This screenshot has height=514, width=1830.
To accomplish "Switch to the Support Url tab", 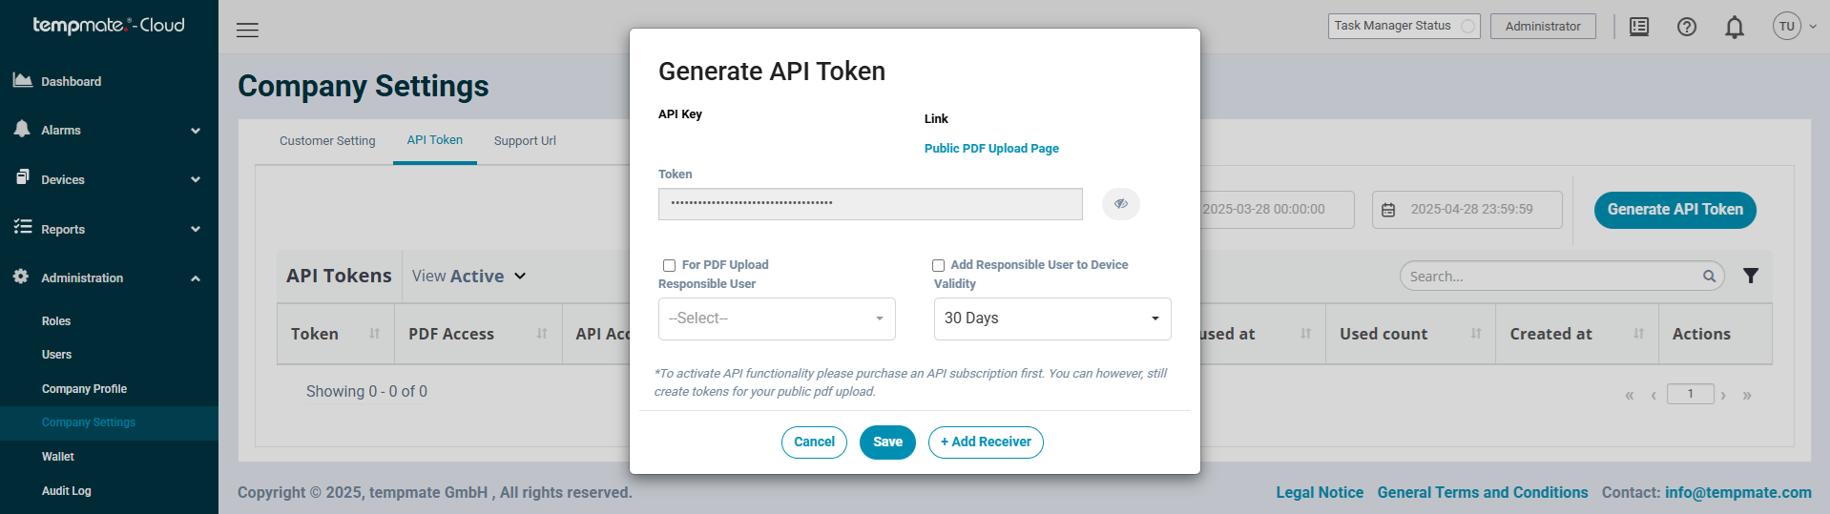I will click(x=525, y=140).
